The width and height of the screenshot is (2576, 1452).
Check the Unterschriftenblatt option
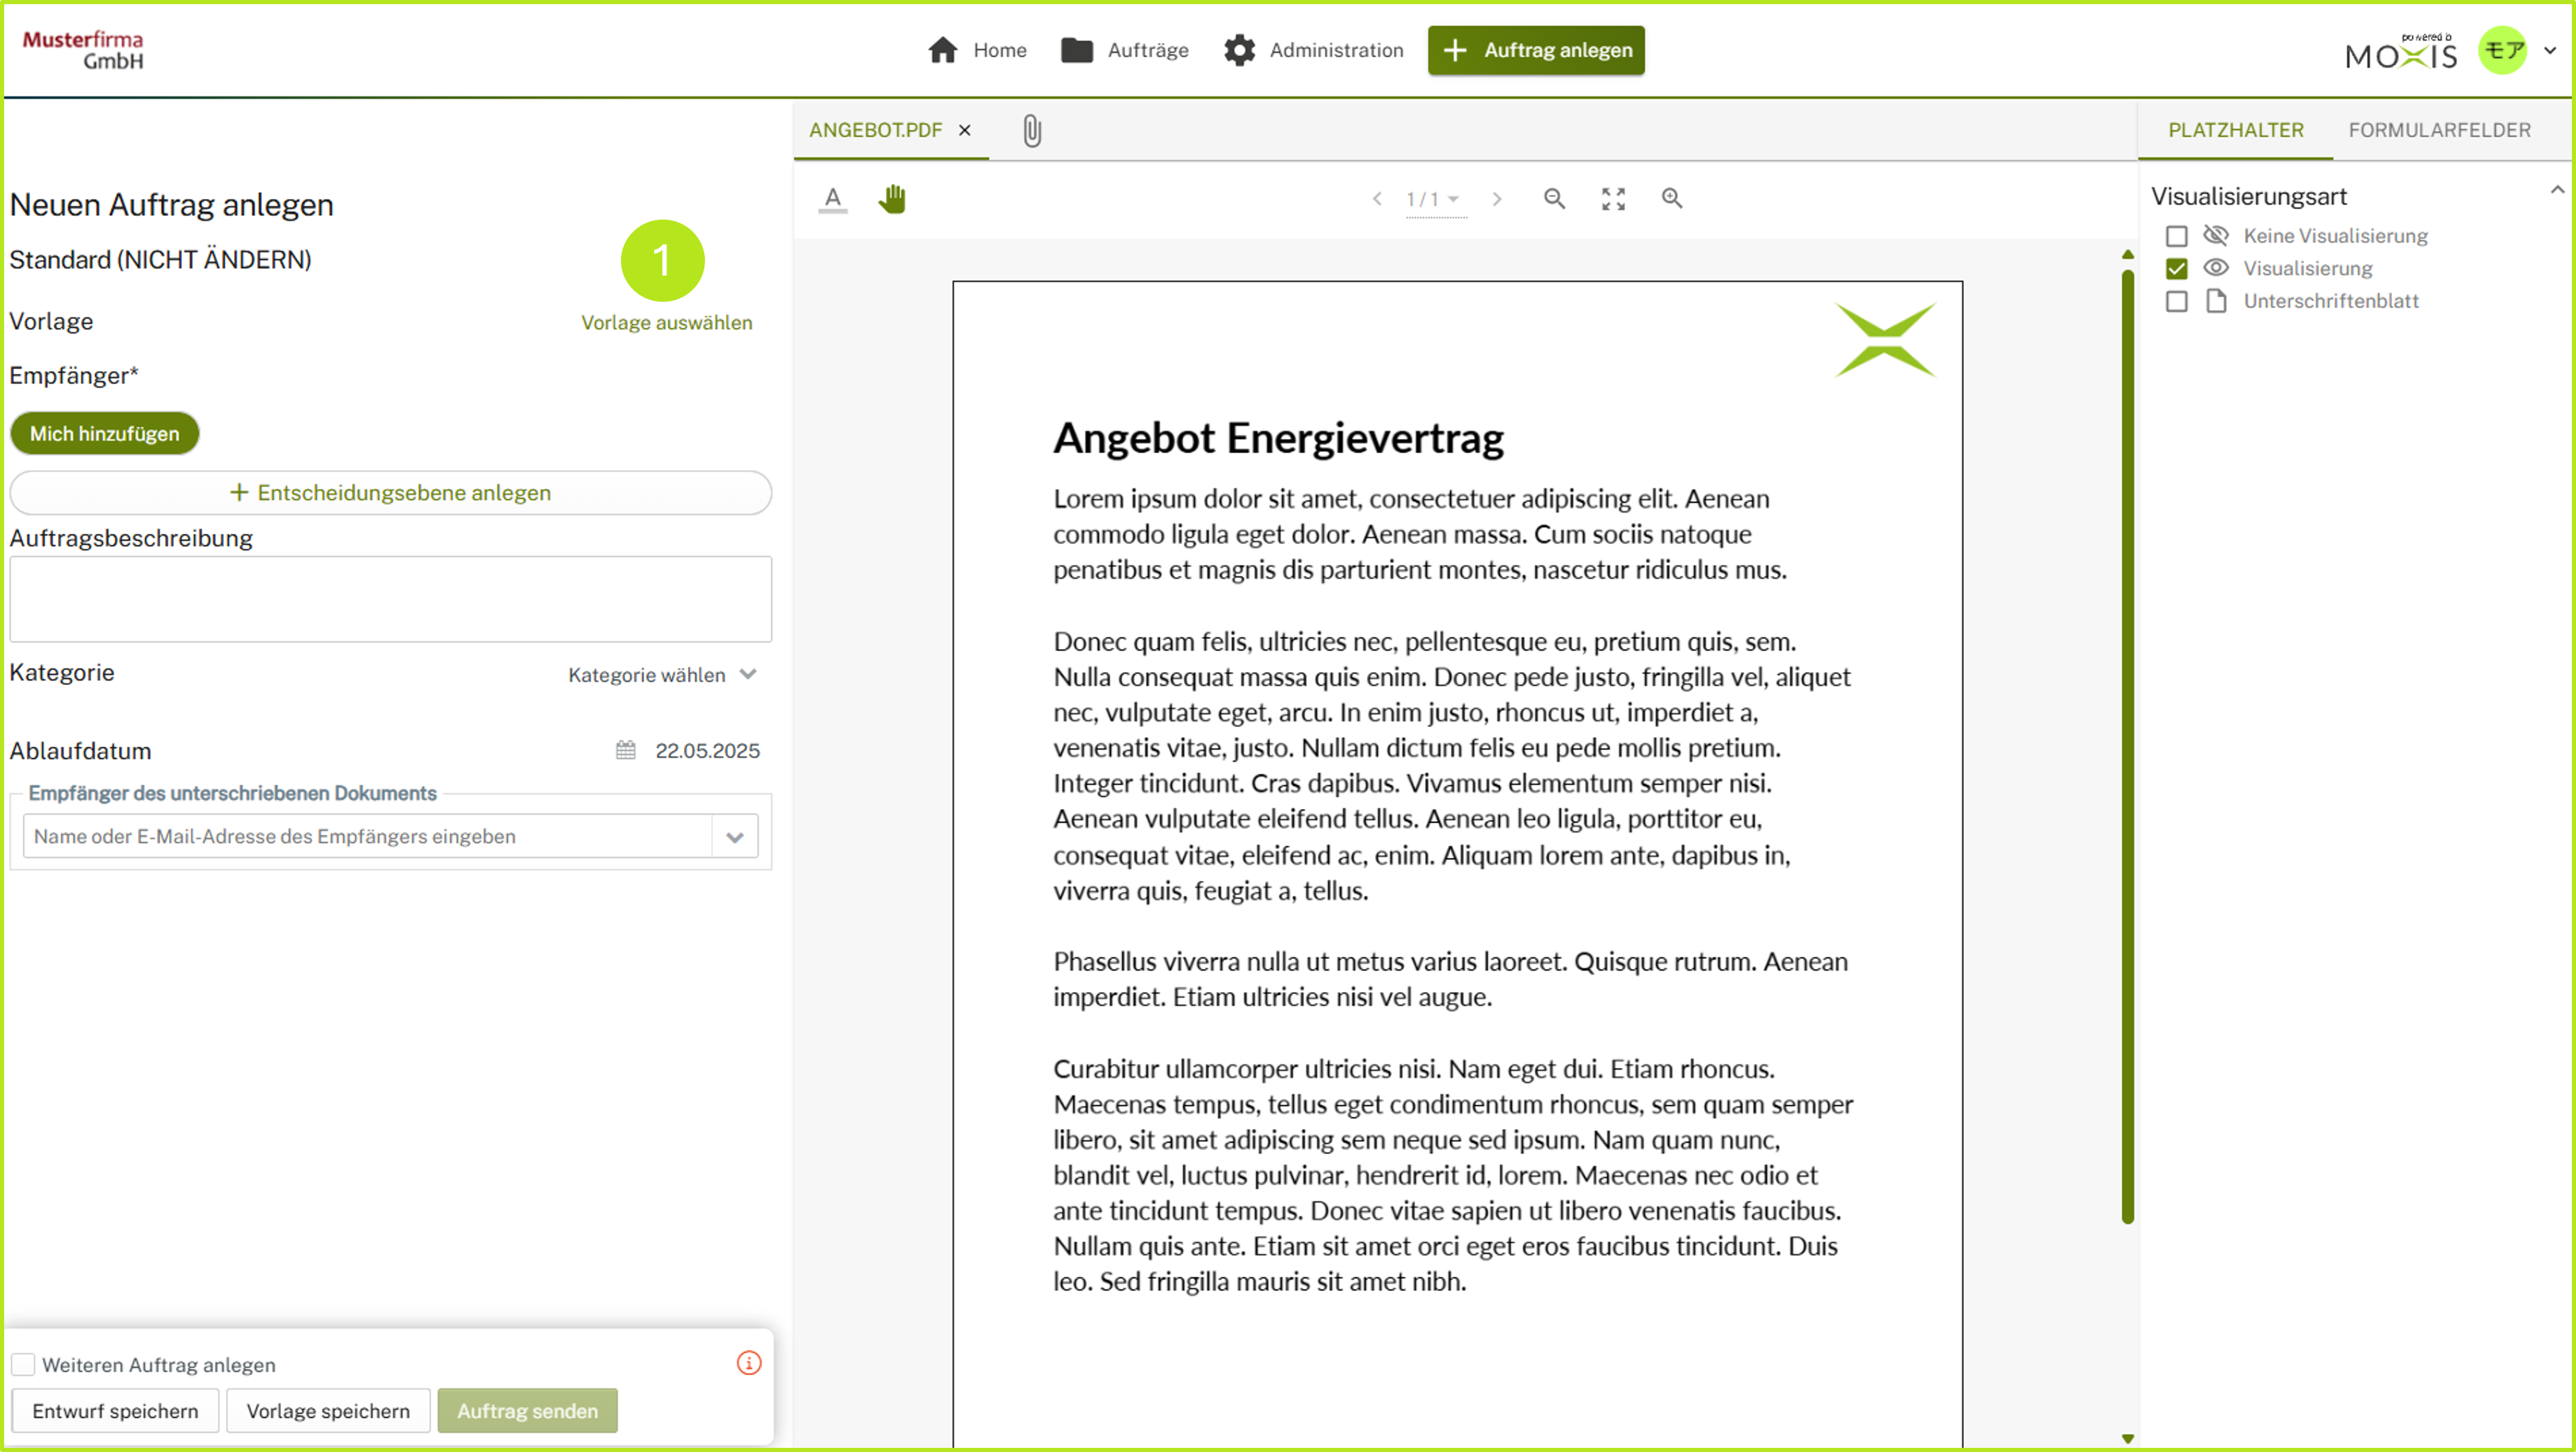click(2176, 301)
